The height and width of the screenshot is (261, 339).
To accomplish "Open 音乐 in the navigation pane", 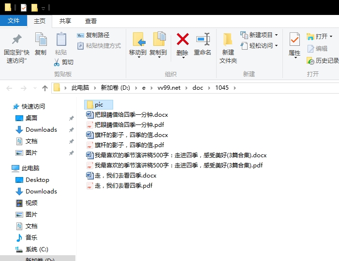I will pyautogui.click(x=27, y=238).
